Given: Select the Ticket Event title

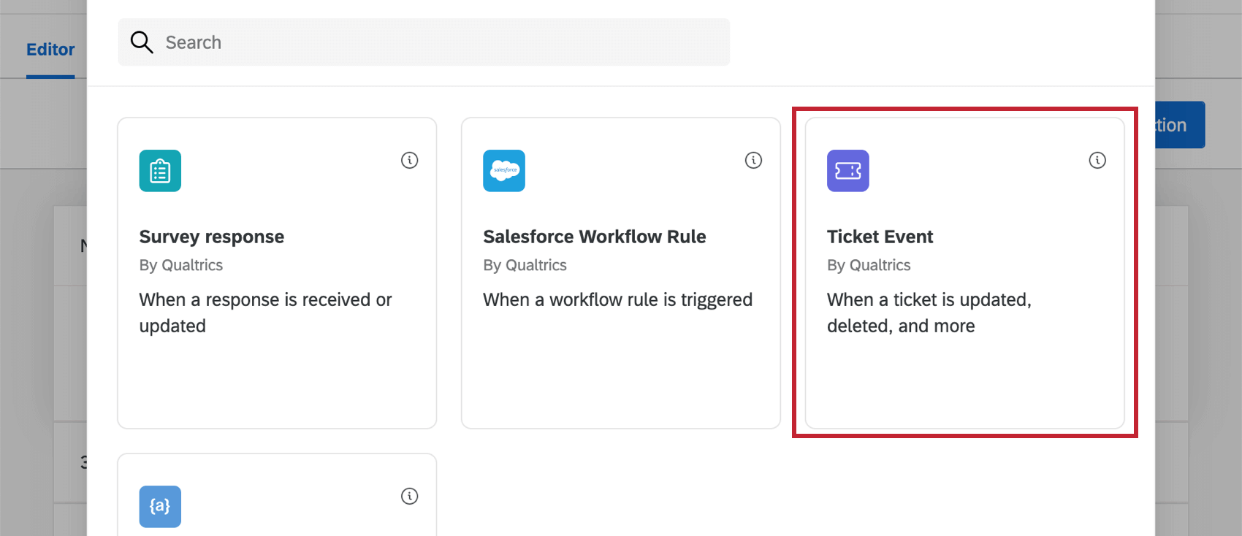Looking at the screenshot, I should [880, 237].
